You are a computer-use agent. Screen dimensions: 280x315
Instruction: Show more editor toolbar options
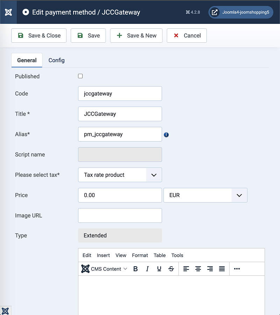pyautogui.click(x=237, y=269)
